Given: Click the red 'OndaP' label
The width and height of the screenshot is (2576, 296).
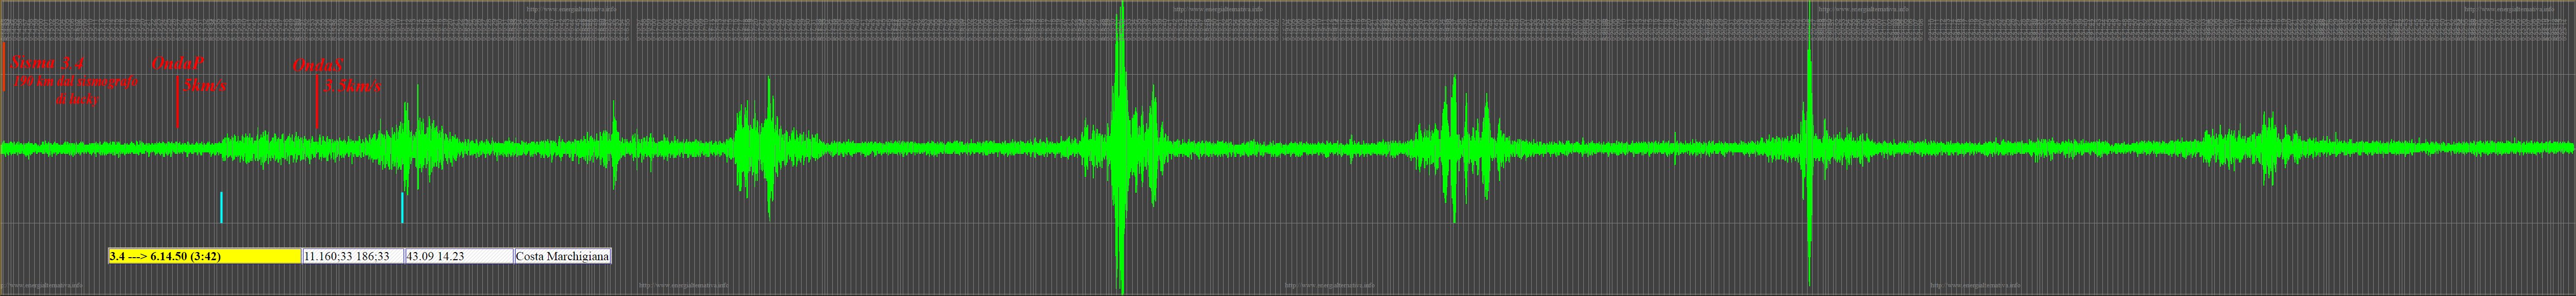Looking at the screenshot, I should pos(178,64).
